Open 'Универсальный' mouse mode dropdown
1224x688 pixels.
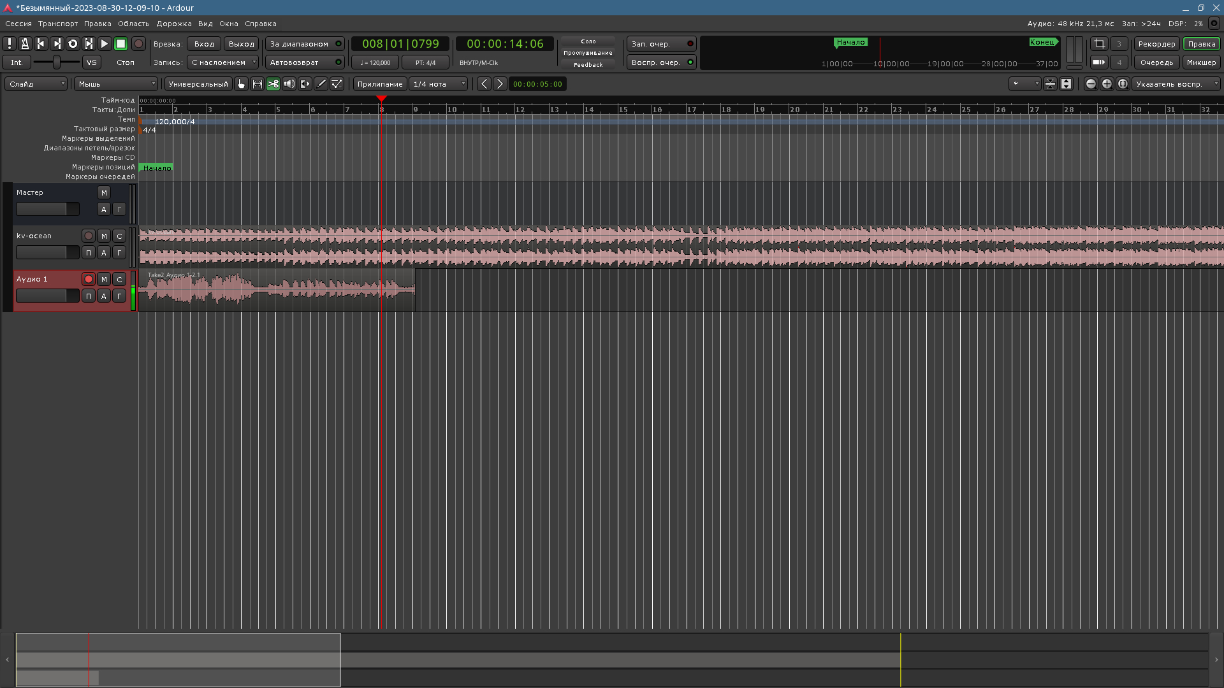coord(198,84)
